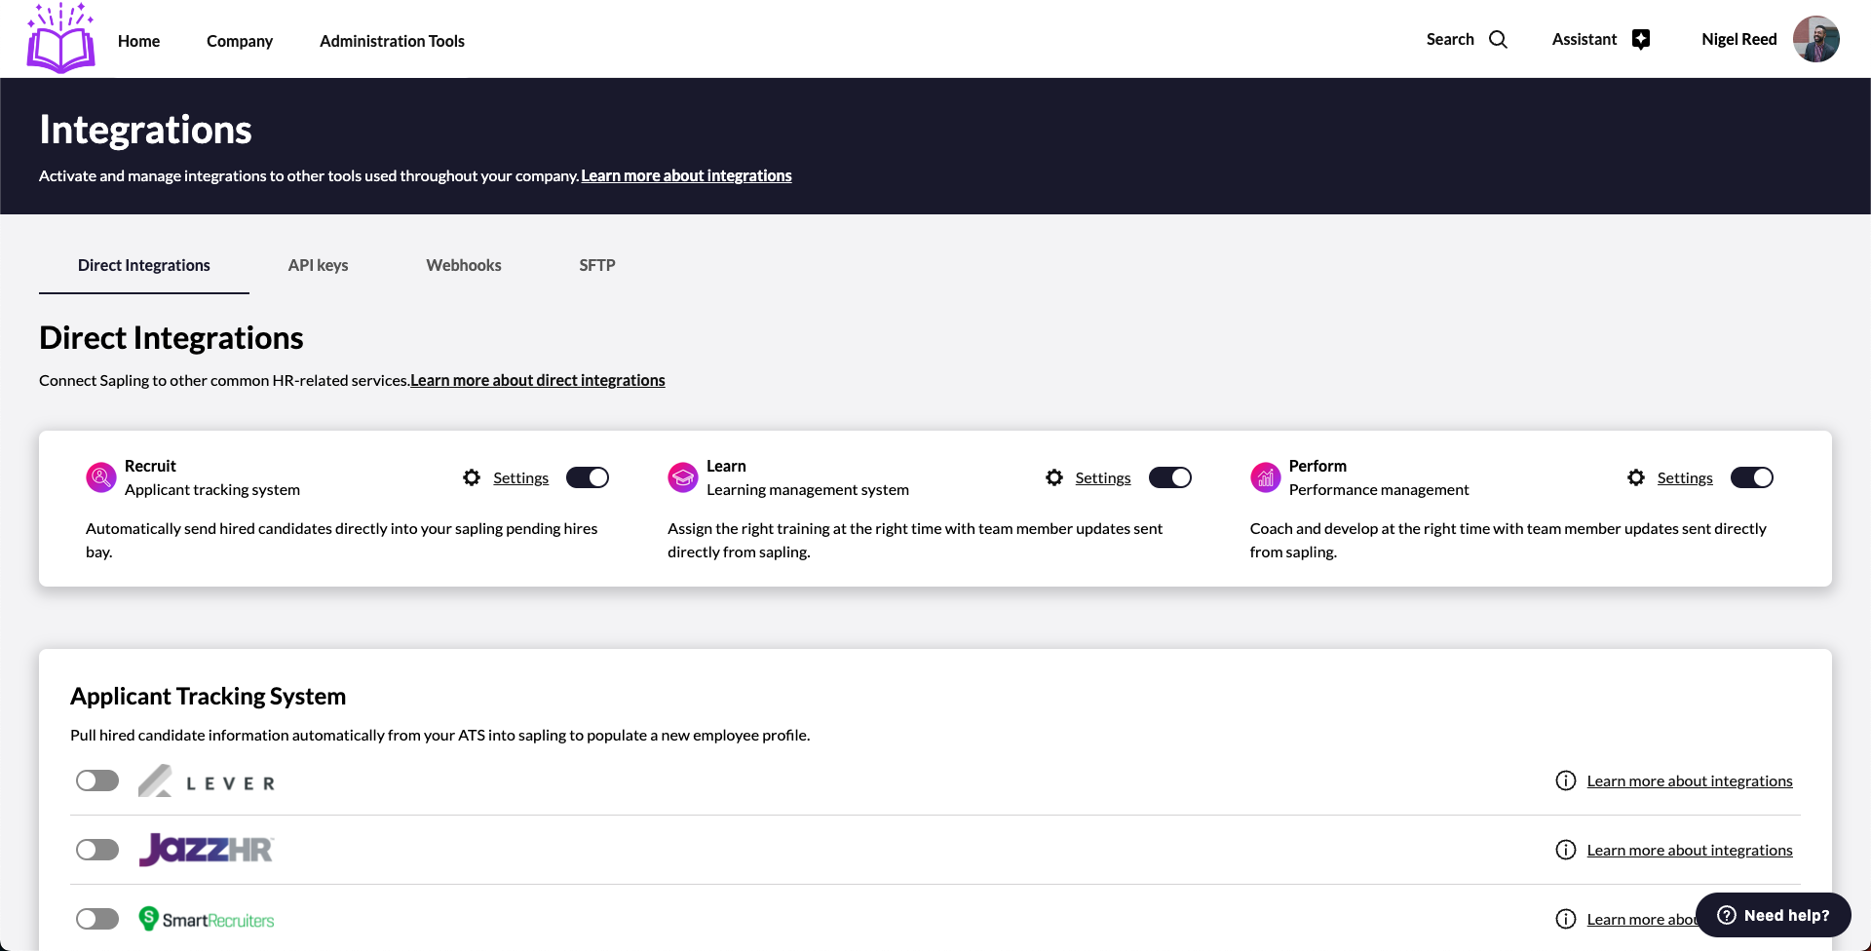The height and width of the screenshot is (951, 1871).
Task: Switch to the Webhooks tab
Action: tap(464, 265)
